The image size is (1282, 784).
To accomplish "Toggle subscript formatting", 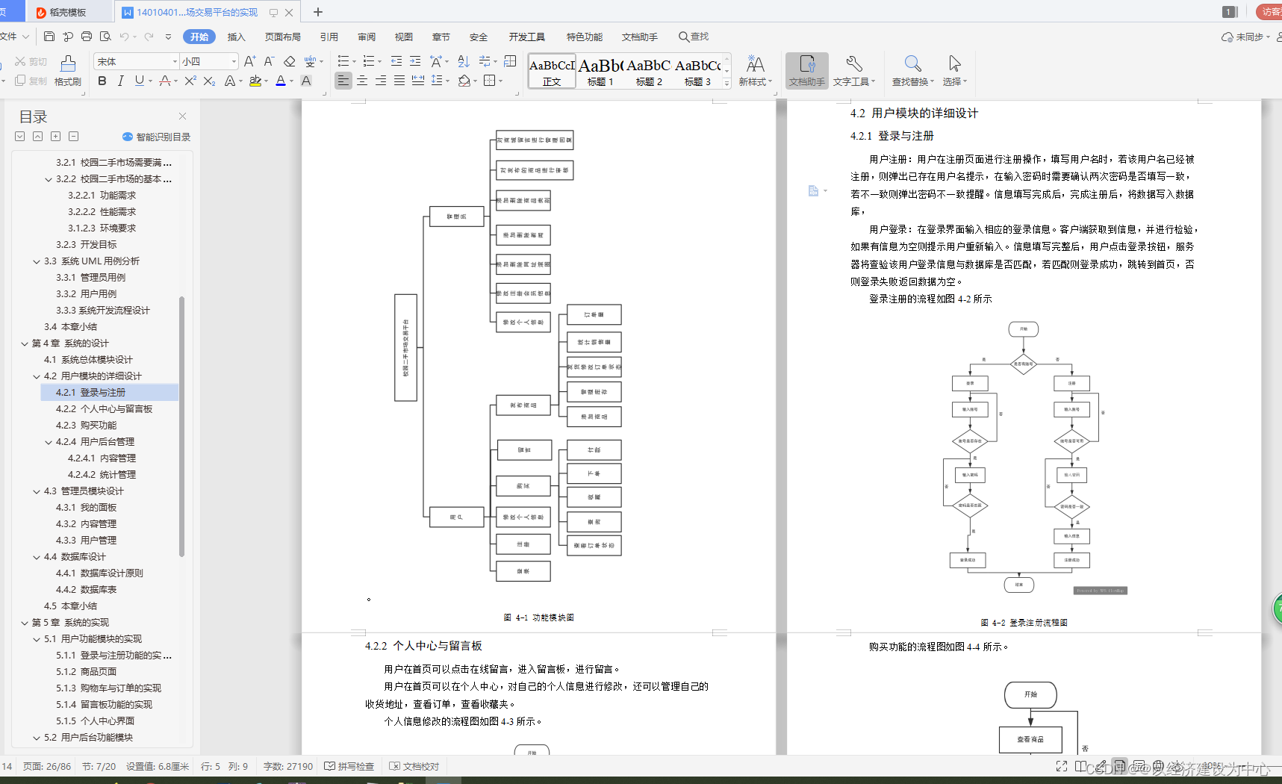I will coord(209,81).
